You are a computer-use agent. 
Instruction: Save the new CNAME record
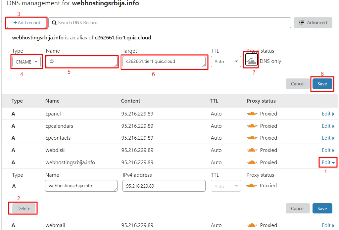coord(322,84)
